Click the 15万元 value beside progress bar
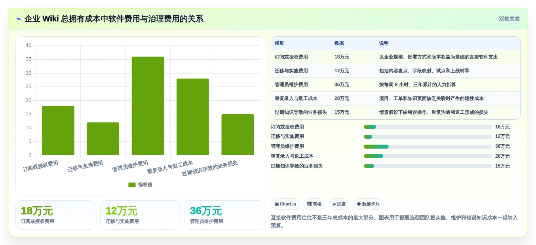The image size is (536, 245). coord(502,166)
